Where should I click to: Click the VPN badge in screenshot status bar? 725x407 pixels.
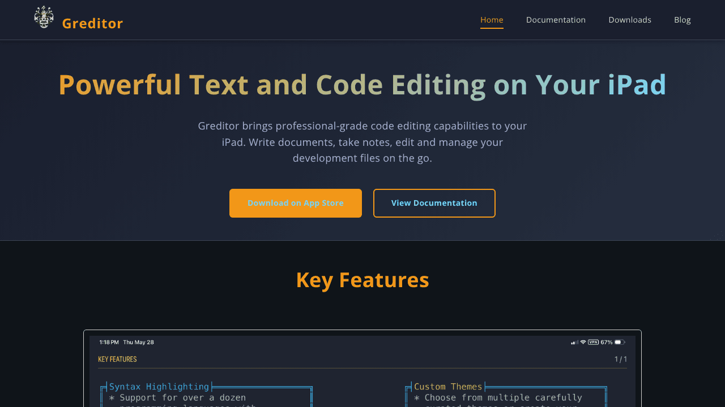tap(594, 342)
